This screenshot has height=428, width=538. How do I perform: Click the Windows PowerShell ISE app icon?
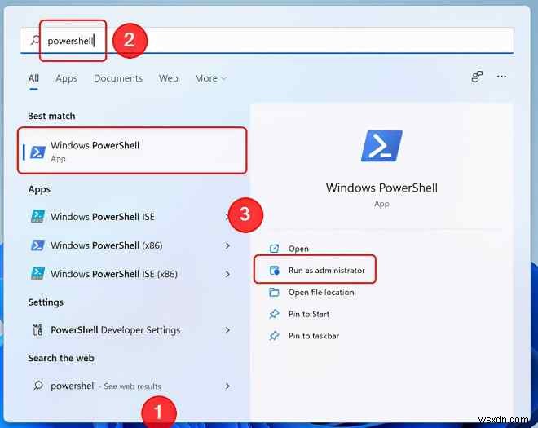click(x=37, y=217)
